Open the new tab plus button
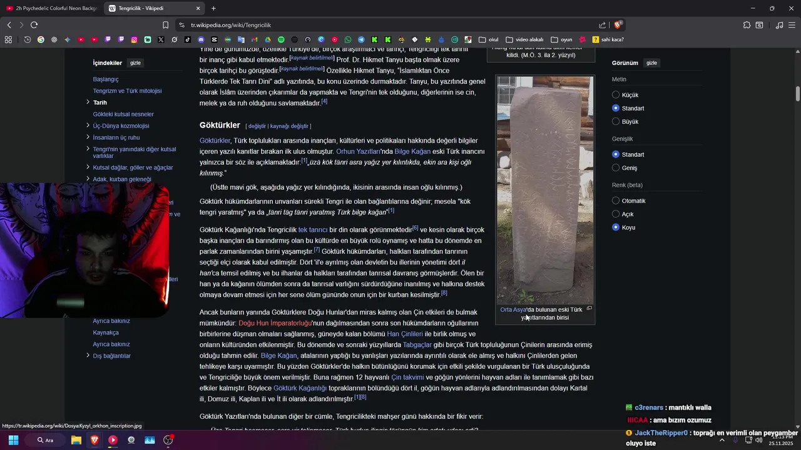 click(x=213, y=8)
